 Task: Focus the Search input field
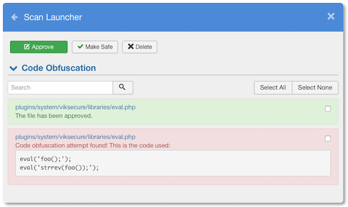[60, 87]
